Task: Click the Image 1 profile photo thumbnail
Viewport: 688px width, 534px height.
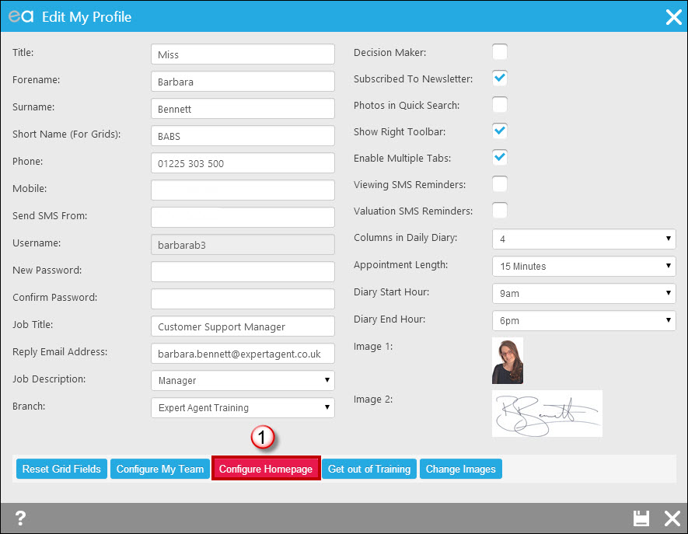Action: [x=507, y=360]
